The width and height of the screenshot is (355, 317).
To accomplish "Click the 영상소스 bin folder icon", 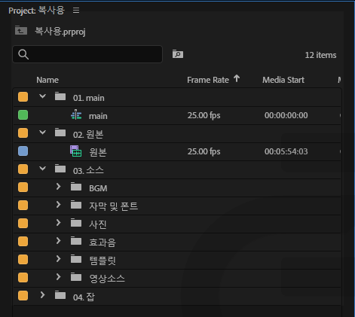I will (76, 277).
